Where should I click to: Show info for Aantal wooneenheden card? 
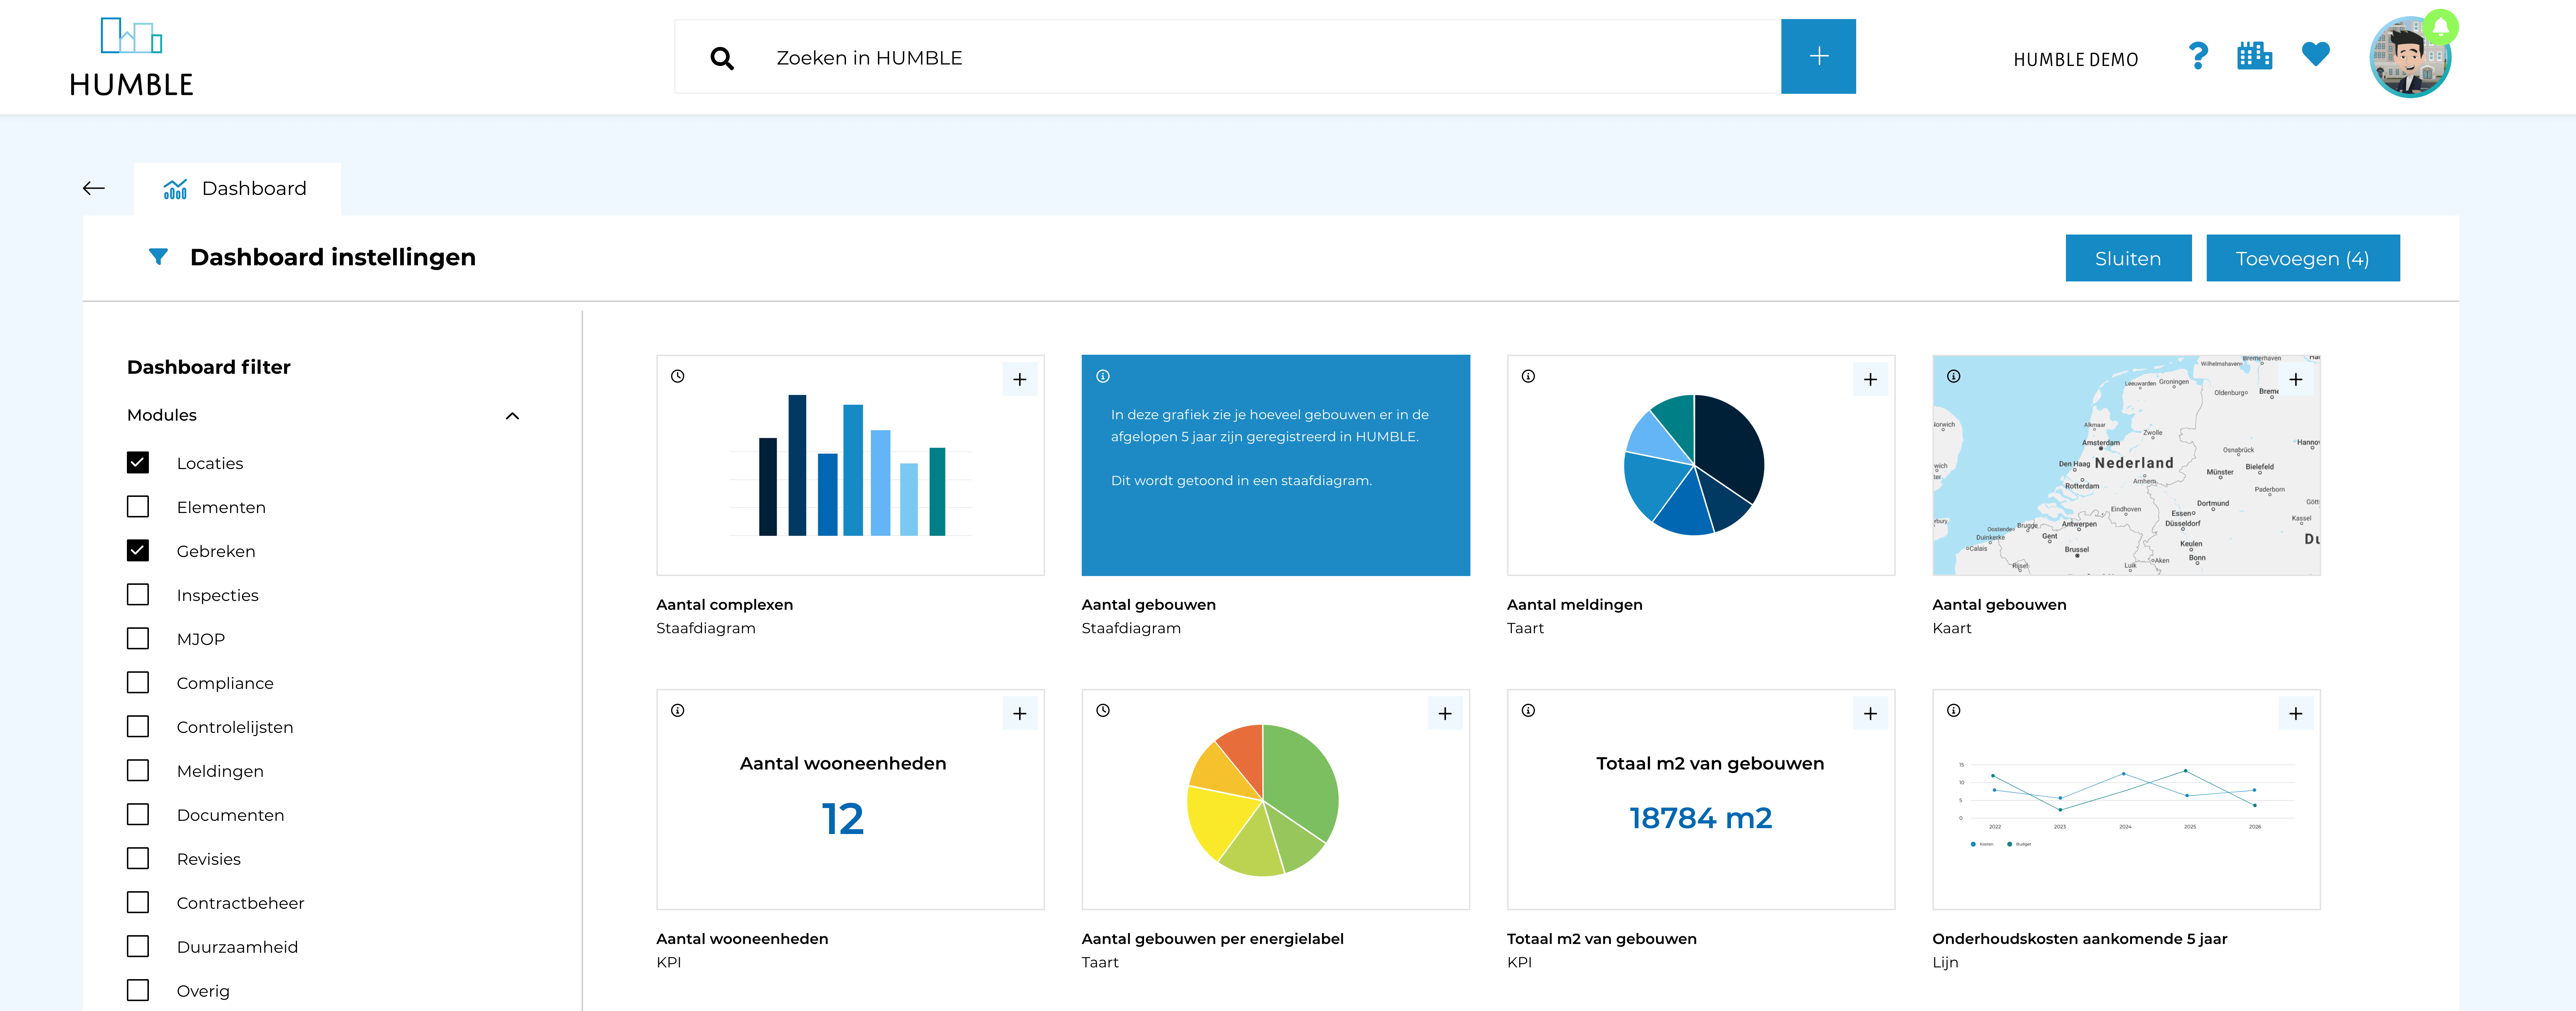678,710
